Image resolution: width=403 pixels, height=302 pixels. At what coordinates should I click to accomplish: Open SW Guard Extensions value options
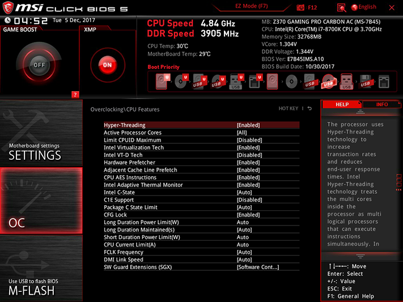point(258,267)
